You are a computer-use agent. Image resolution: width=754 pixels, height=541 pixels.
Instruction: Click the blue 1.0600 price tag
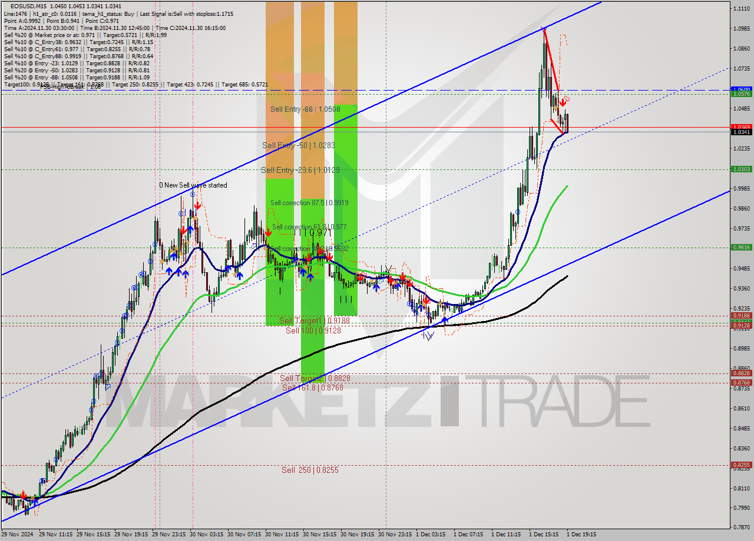pos(741,89)
